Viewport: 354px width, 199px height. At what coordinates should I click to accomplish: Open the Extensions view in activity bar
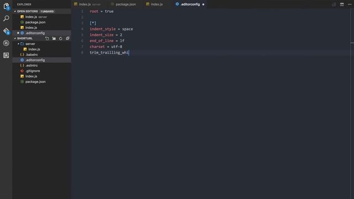(6, 55)
